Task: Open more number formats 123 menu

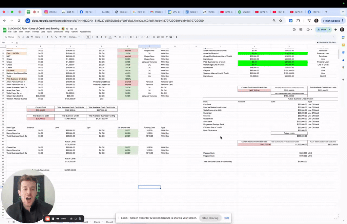Action: [65, 37]
